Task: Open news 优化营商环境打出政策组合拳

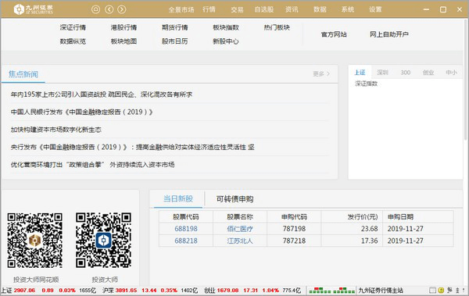Action: point(92,165)
